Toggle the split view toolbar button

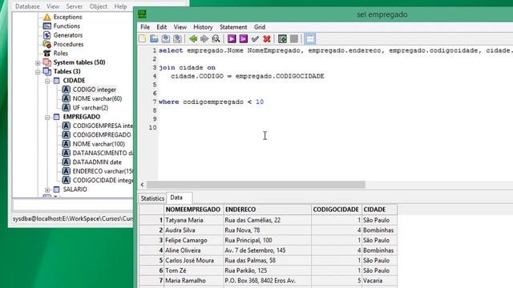310,39
